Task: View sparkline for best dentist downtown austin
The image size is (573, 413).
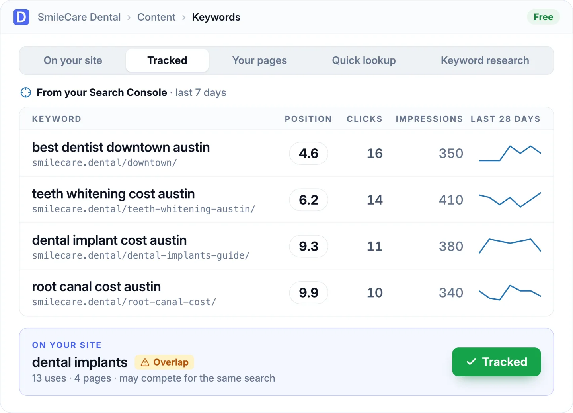Action: (x=510, y=153)
